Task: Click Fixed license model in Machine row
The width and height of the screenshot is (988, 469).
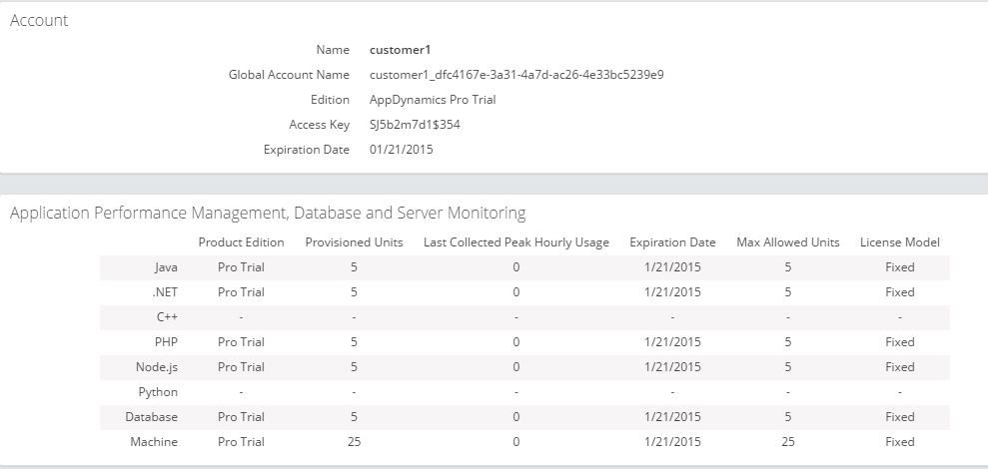Action: point(900,442)
